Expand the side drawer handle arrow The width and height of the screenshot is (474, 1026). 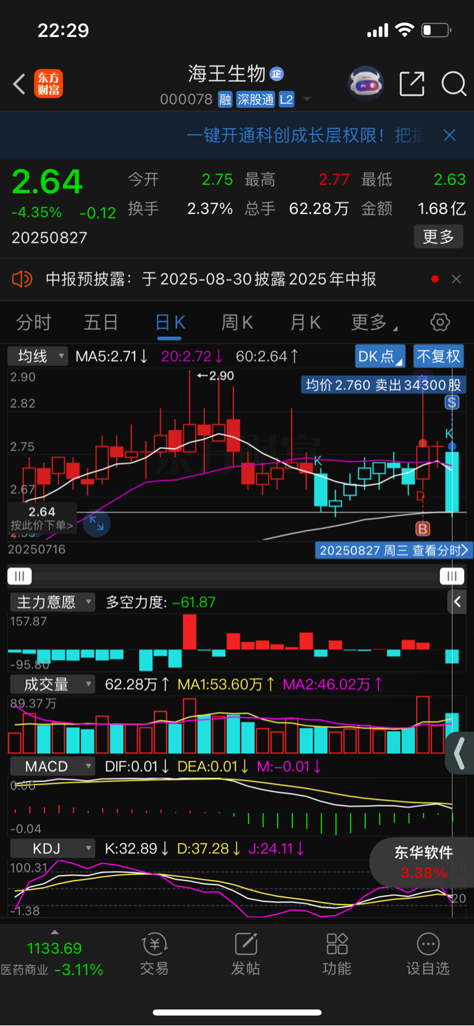[460, 753]
